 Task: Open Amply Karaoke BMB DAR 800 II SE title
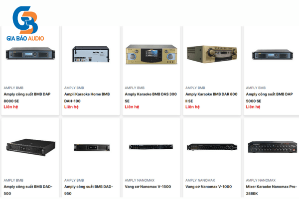(211, 98)
